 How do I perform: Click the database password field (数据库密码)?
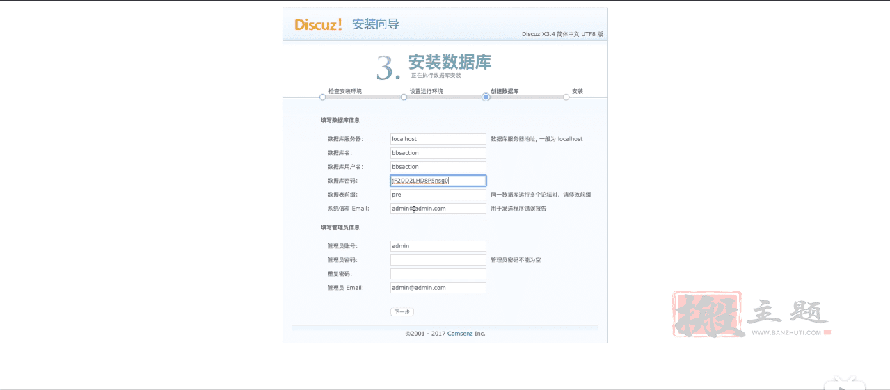438,181
